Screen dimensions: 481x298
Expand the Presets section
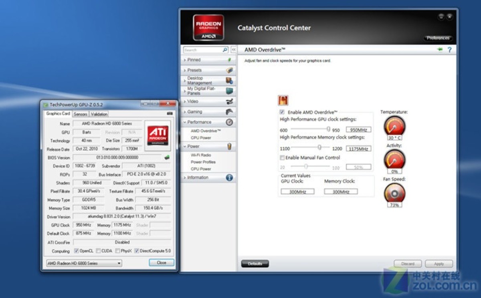coord(208,70)
